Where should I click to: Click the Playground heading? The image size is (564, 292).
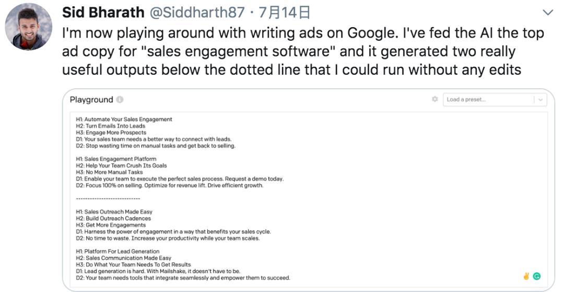pos(91,100)
